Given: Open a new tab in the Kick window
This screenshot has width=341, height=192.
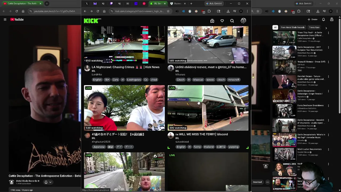Looking at the screenshot, I should coord(191,3).
